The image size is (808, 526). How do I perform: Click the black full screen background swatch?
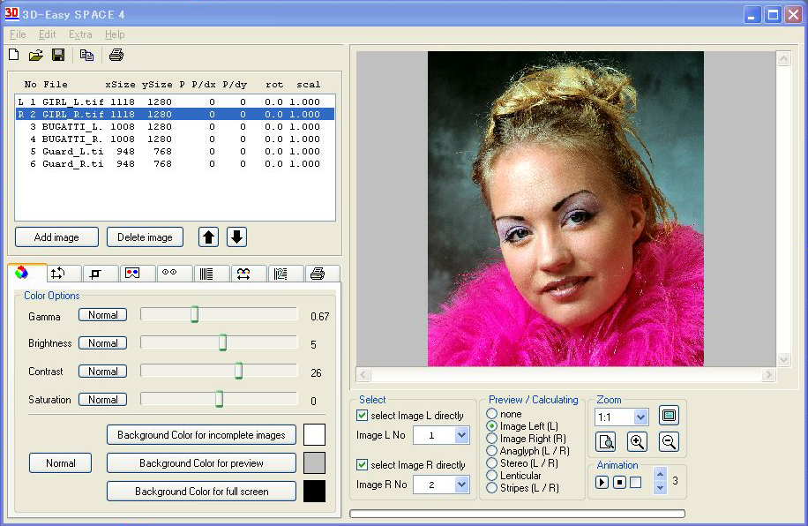(314, 492)
